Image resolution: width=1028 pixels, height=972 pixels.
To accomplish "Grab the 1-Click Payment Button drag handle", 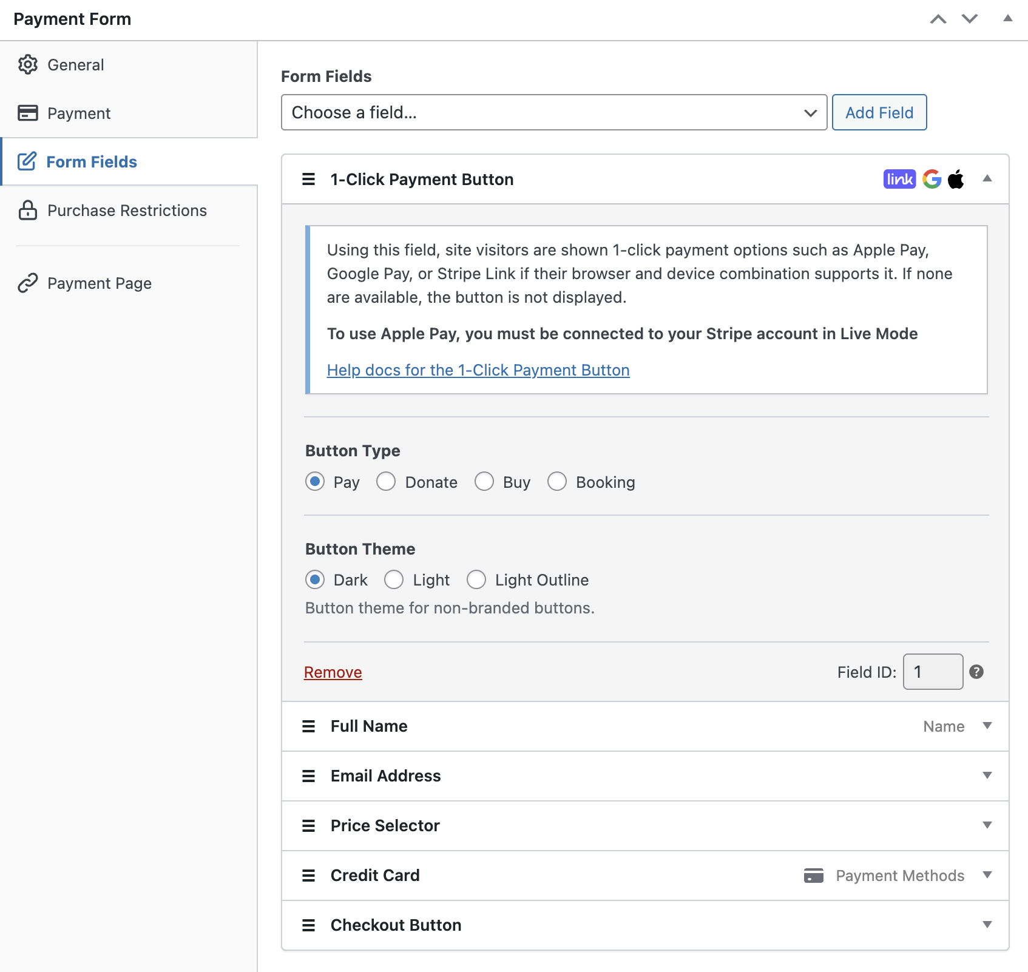I will click(309, 179).
